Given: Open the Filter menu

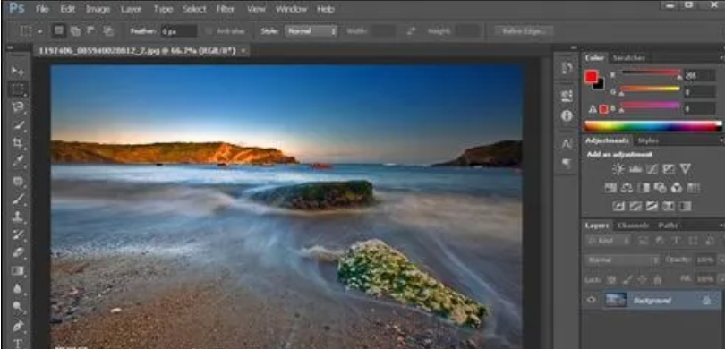Looking at the screenshot, I should pos(225,9).
